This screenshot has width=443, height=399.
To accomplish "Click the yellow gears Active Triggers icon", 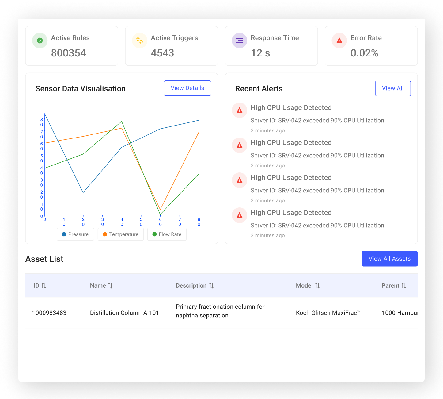I will pos(140,41).
